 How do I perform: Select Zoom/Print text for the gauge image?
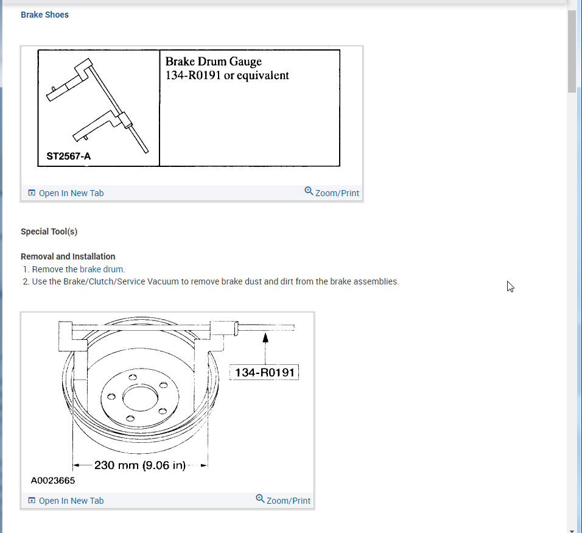tap(337, 193)
